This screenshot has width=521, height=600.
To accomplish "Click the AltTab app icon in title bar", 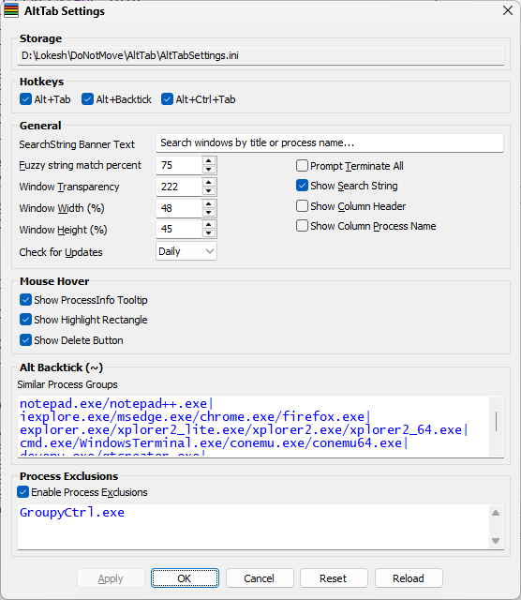I will [x=11, y=10].
